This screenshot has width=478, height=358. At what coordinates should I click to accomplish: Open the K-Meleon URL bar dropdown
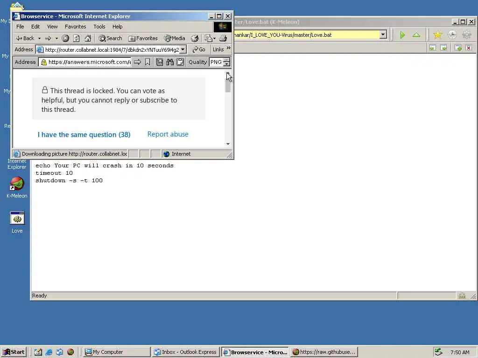(383, 34)
